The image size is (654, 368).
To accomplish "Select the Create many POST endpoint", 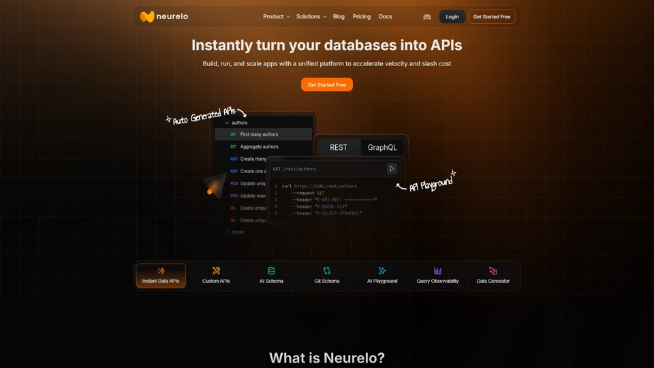I will [x=248, y=159].
